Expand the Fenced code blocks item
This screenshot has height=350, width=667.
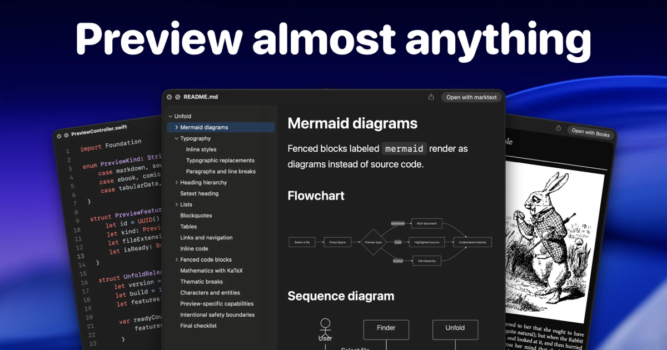pyautogui.click(x=176, y=259)
